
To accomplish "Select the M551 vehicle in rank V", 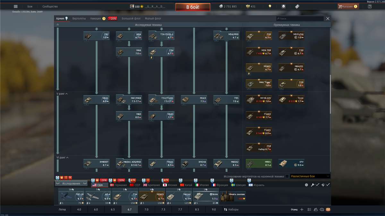I will click(x=96, y=100).
